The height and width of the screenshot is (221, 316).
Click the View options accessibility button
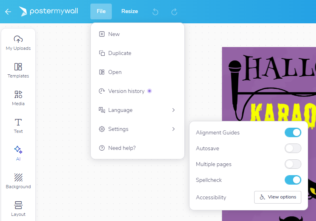click(x=278, y=197)
